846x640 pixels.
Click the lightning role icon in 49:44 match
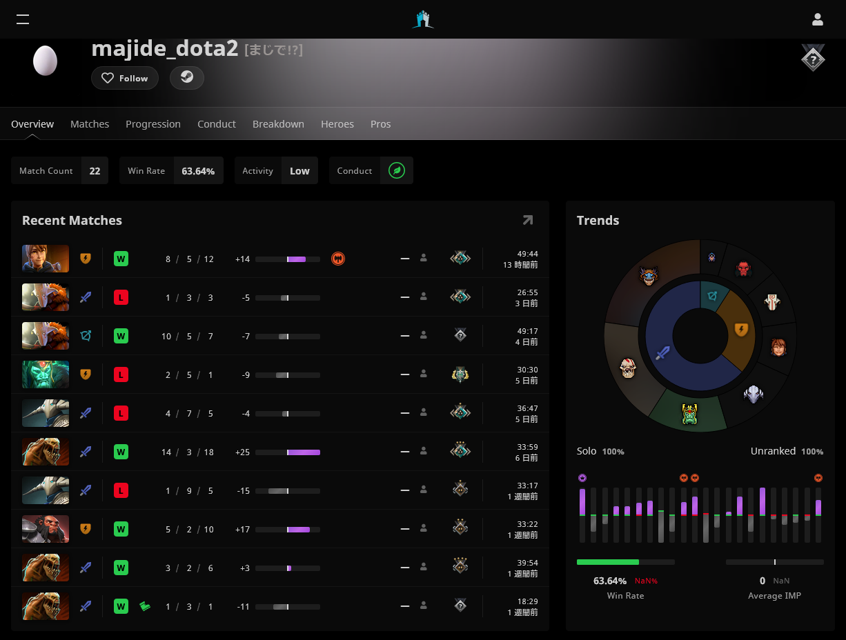pyautogui.click(x=86, y=259)
